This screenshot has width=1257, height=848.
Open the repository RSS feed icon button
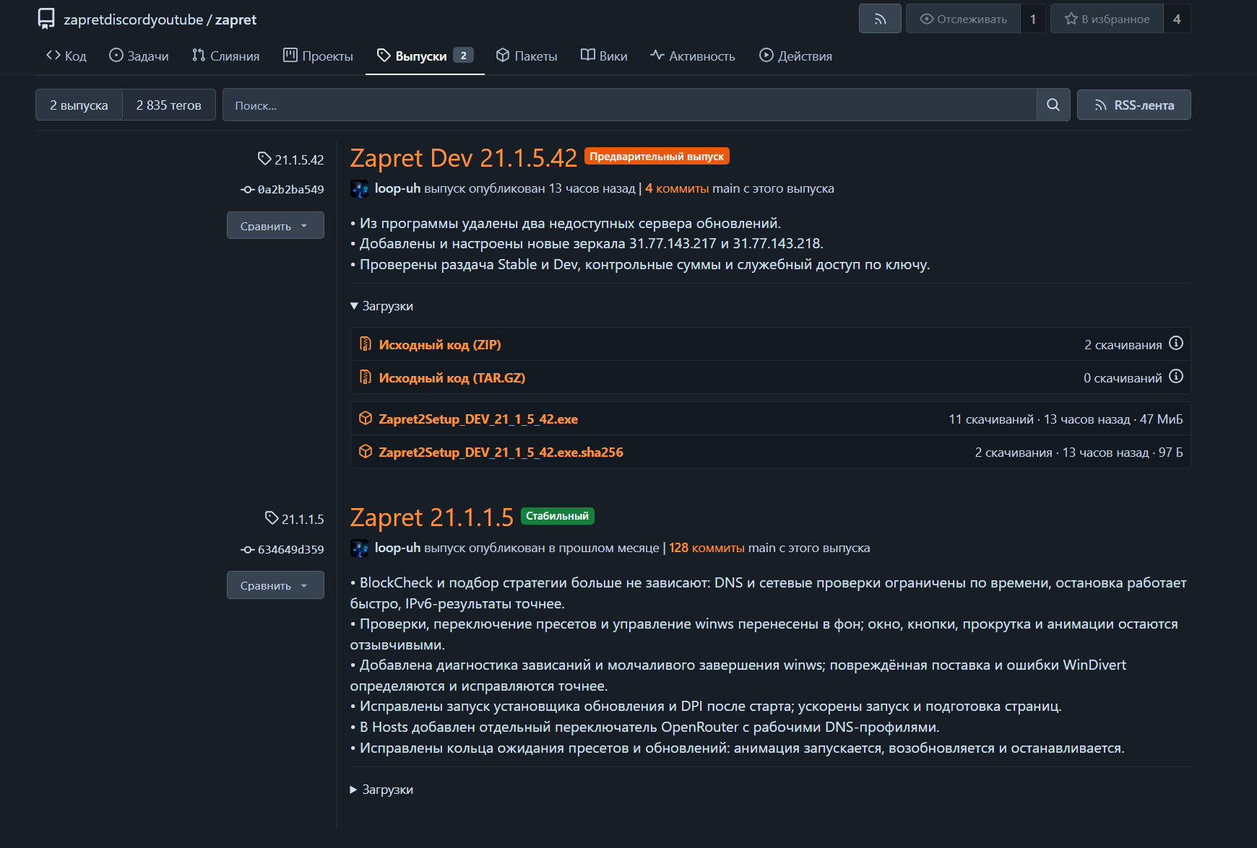coord(880,19)
